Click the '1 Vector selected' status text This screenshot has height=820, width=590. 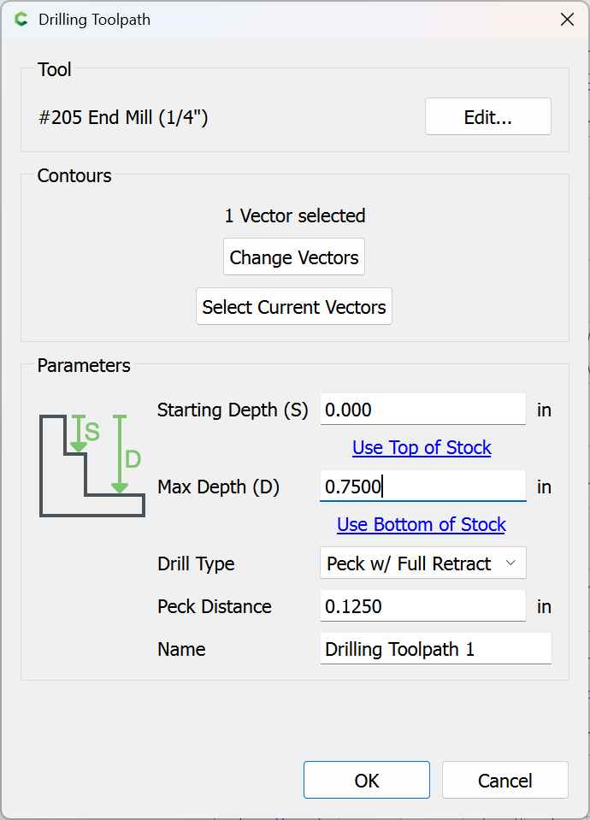point(294,215)
